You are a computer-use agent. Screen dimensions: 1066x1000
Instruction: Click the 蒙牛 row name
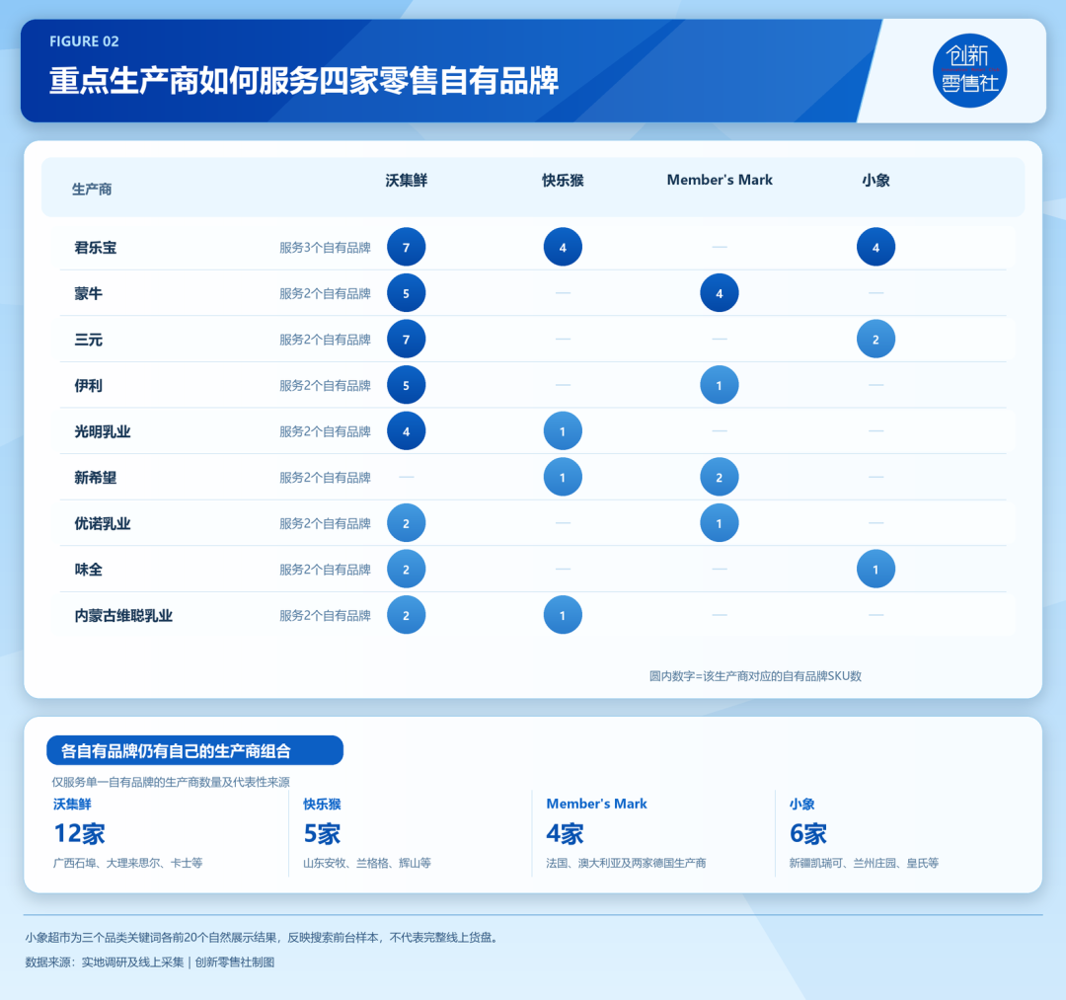tap(89, 293)
